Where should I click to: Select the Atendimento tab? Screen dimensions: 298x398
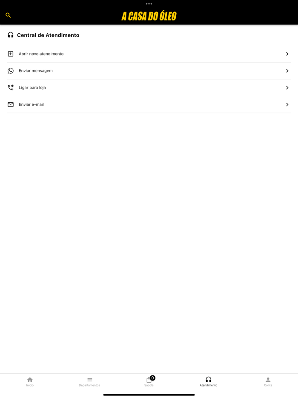209,382
